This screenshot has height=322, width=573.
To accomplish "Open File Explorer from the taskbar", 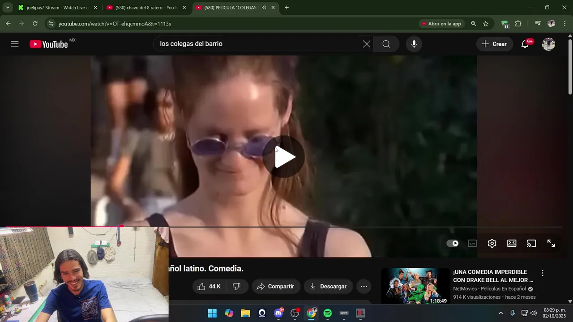I will click(245, 313).
